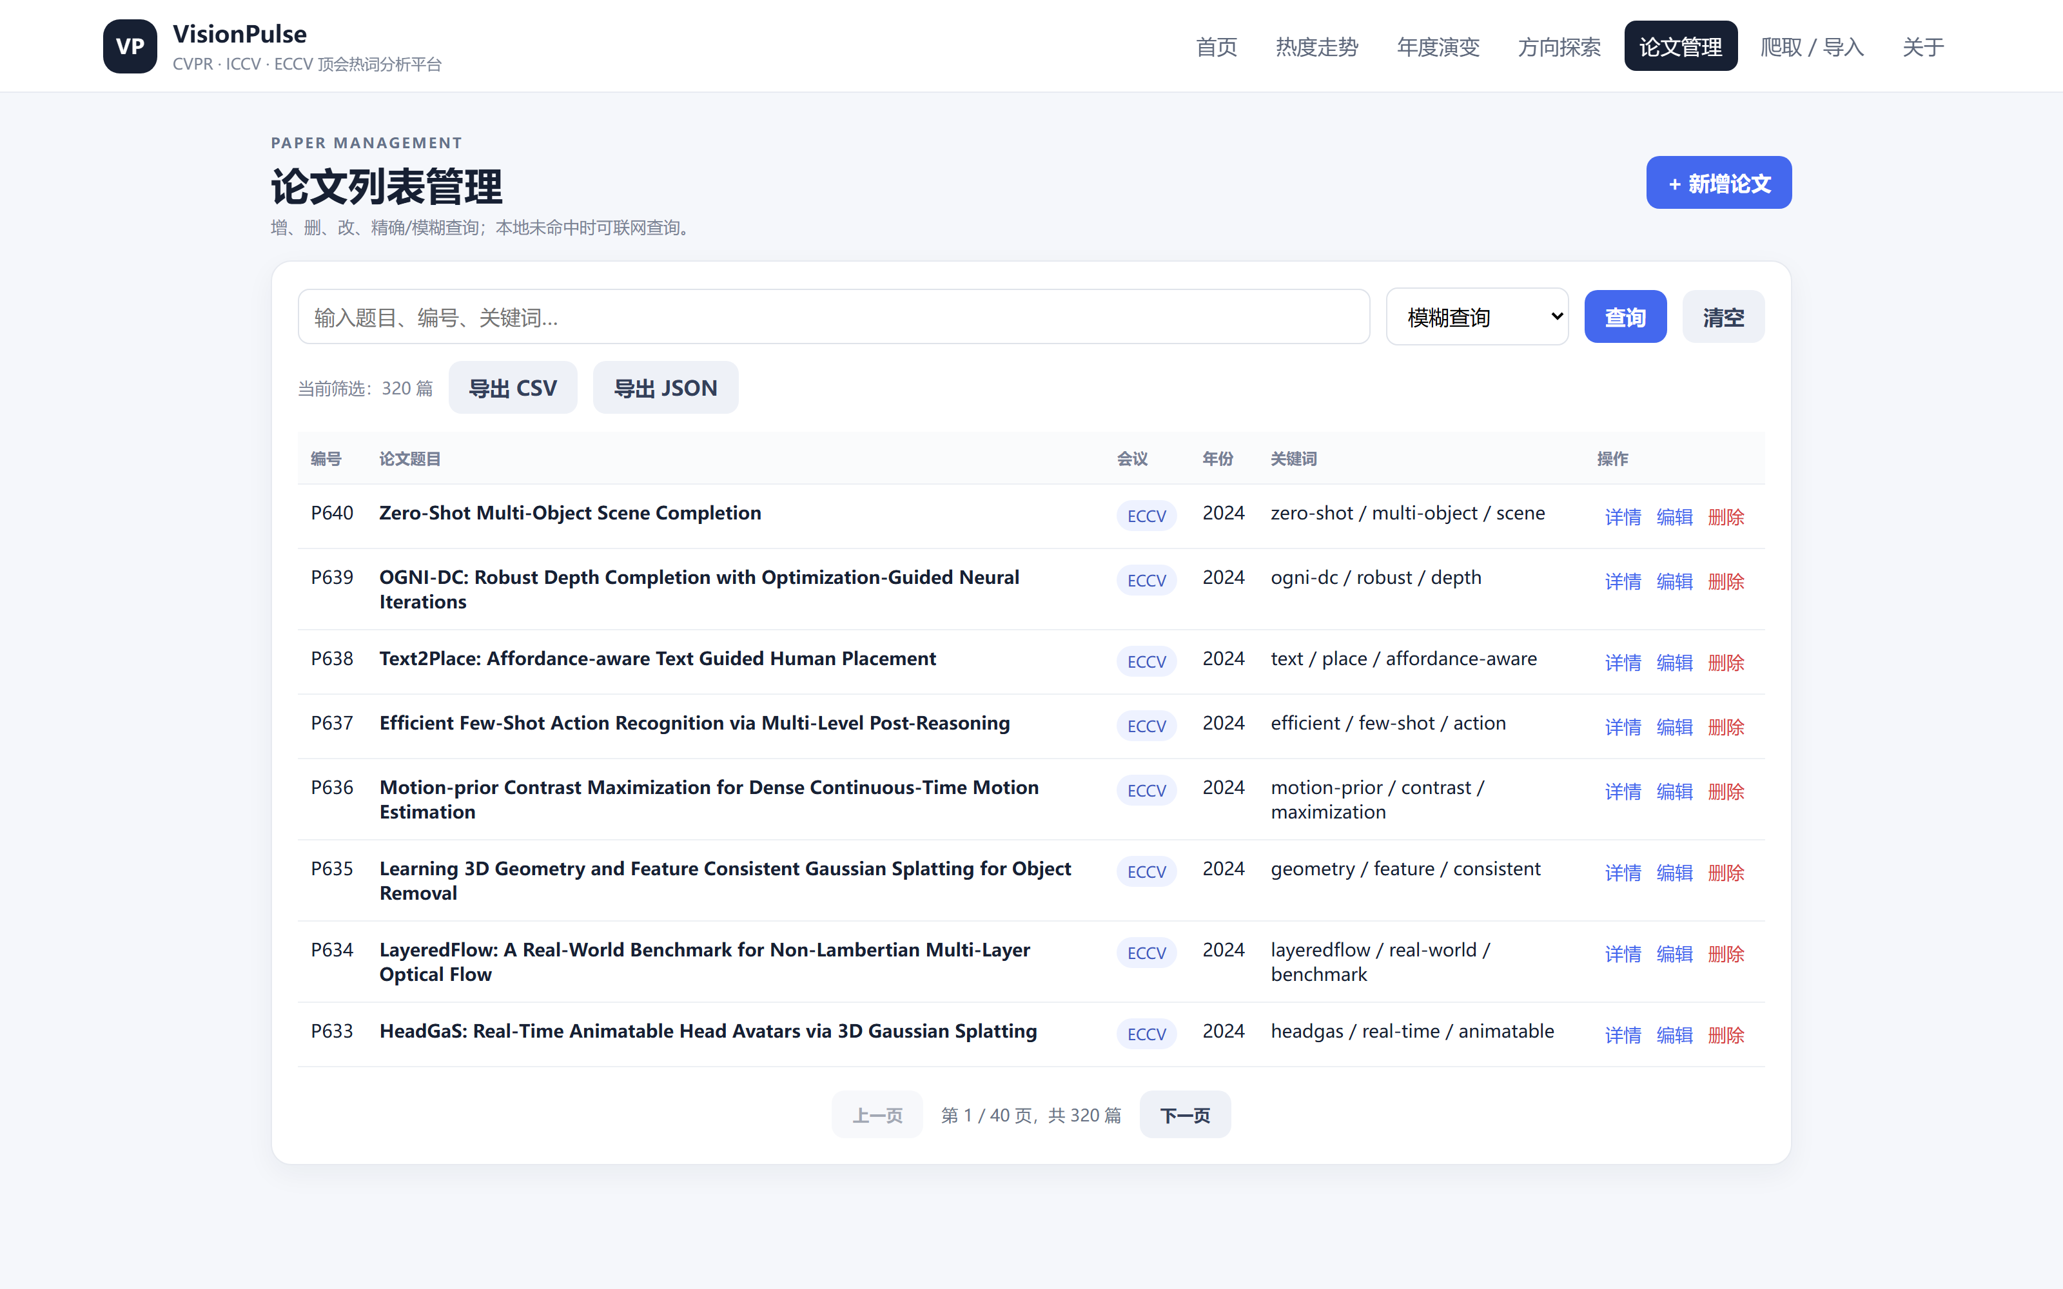Screen dimensions: 2063x1289
Task: Export results with 导出 JSON
Action: click(x=665, y=388)
